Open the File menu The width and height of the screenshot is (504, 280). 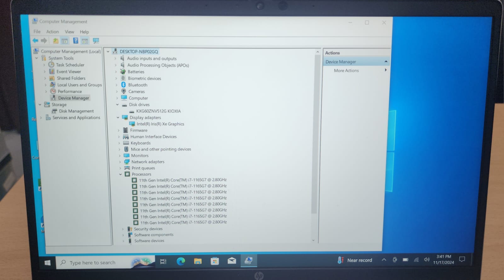tap(37, 31)
